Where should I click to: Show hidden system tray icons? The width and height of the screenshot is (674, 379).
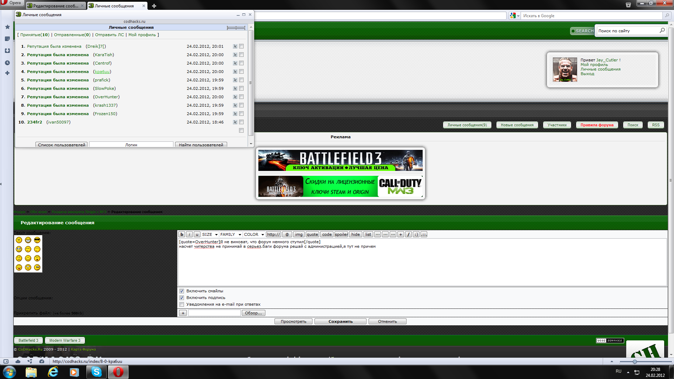point(628,372)
